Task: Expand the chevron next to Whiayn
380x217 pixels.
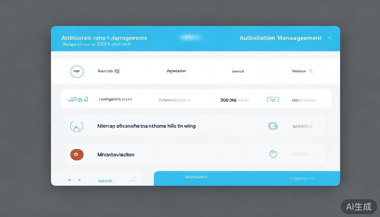Action: coord(311,71)
